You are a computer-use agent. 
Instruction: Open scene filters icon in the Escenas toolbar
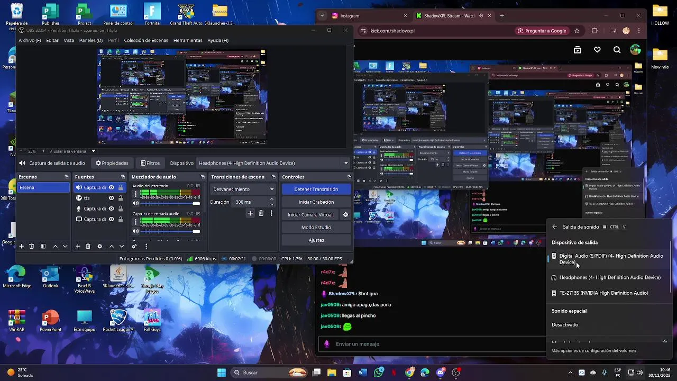[43, 246]
